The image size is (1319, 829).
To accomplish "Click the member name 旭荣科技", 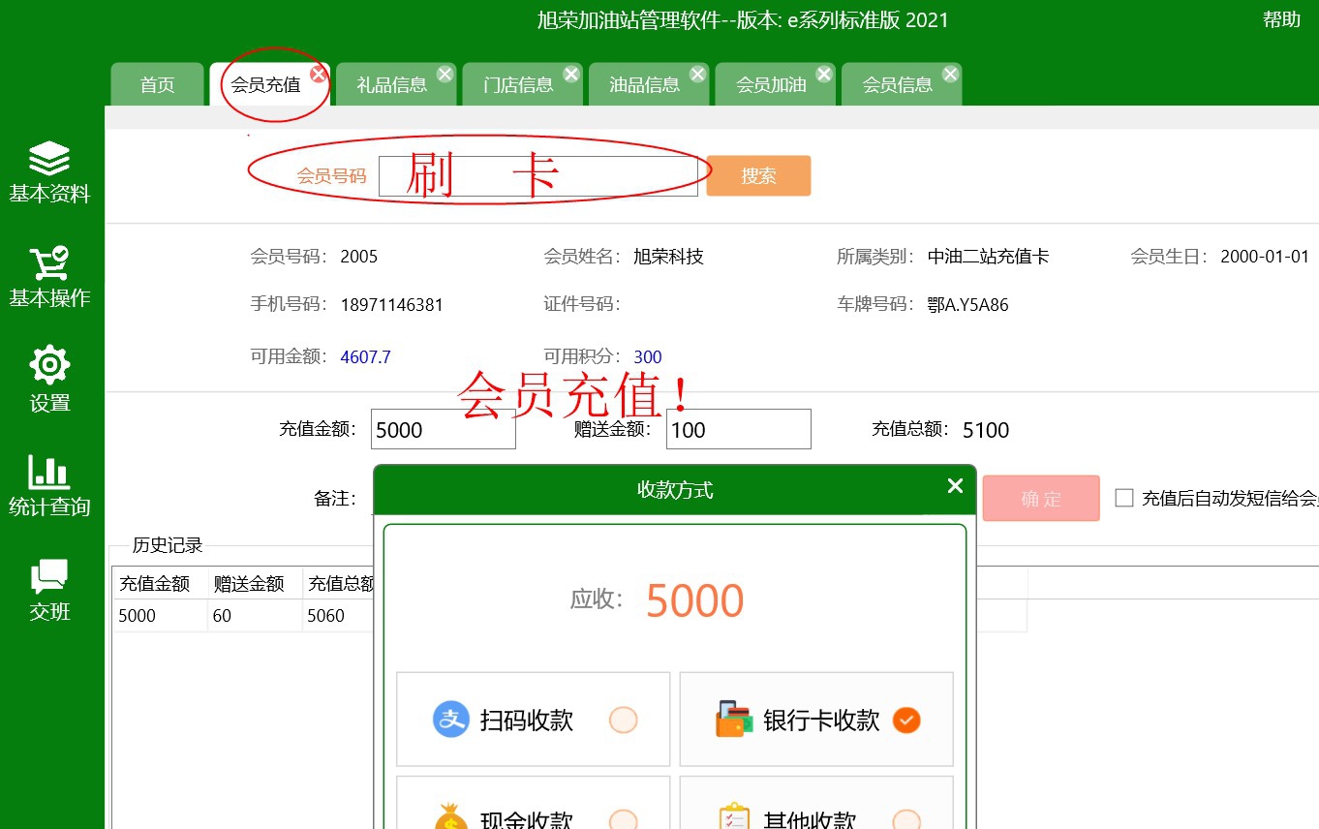I will point(668,257).
